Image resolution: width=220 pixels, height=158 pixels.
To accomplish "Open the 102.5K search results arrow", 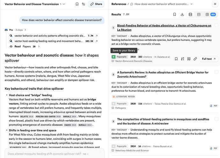I will tap(97, 41).
